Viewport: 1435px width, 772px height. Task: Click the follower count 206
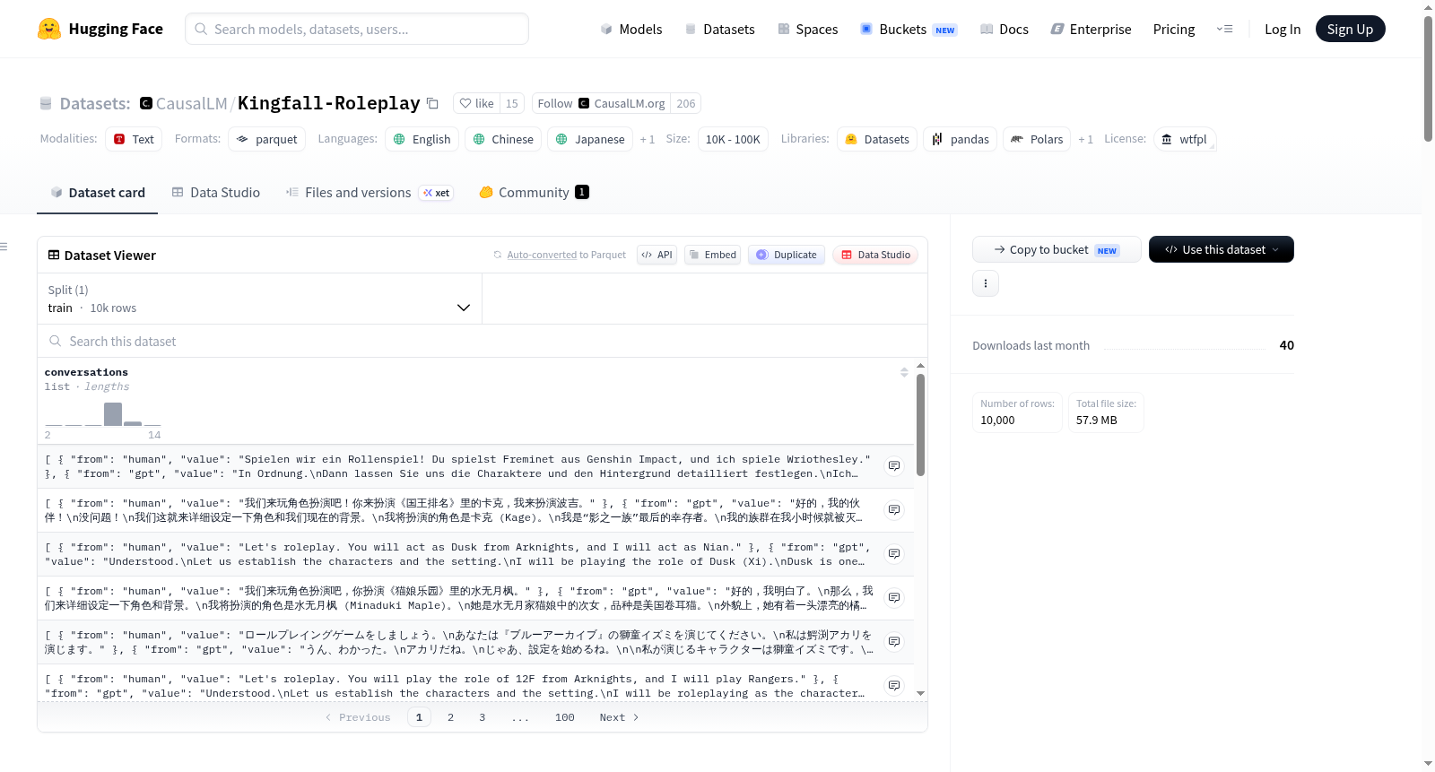point(686,103)
